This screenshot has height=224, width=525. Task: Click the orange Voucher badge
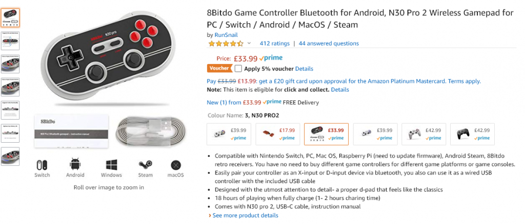coord(219,68)
